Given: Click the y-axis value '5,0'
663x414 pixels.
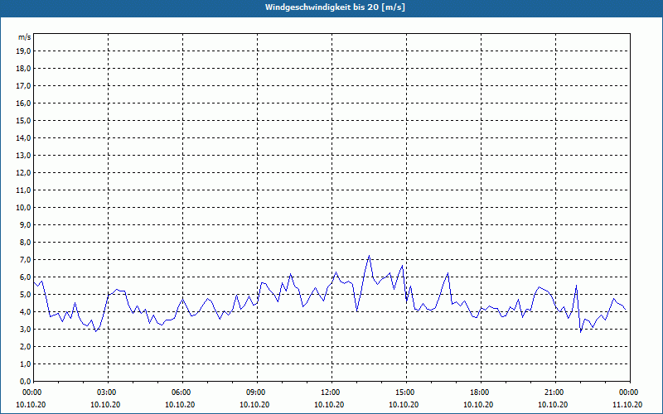Looking at the screenshot, I should [x=26, y=295].
